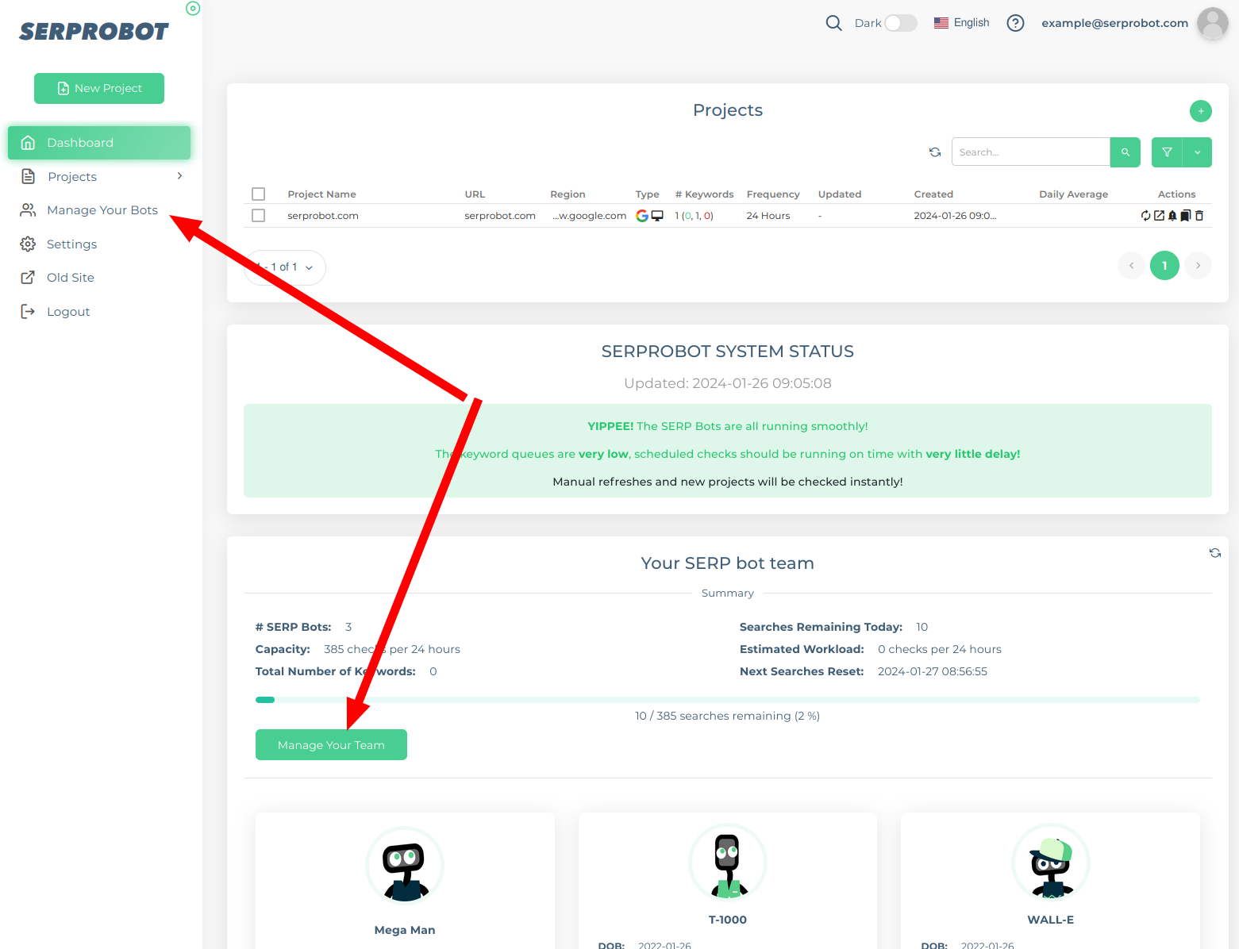Viewport: 1239px width, 949px height.
Task: Select Logout in sidebar
Action: [x=99, y=311]
